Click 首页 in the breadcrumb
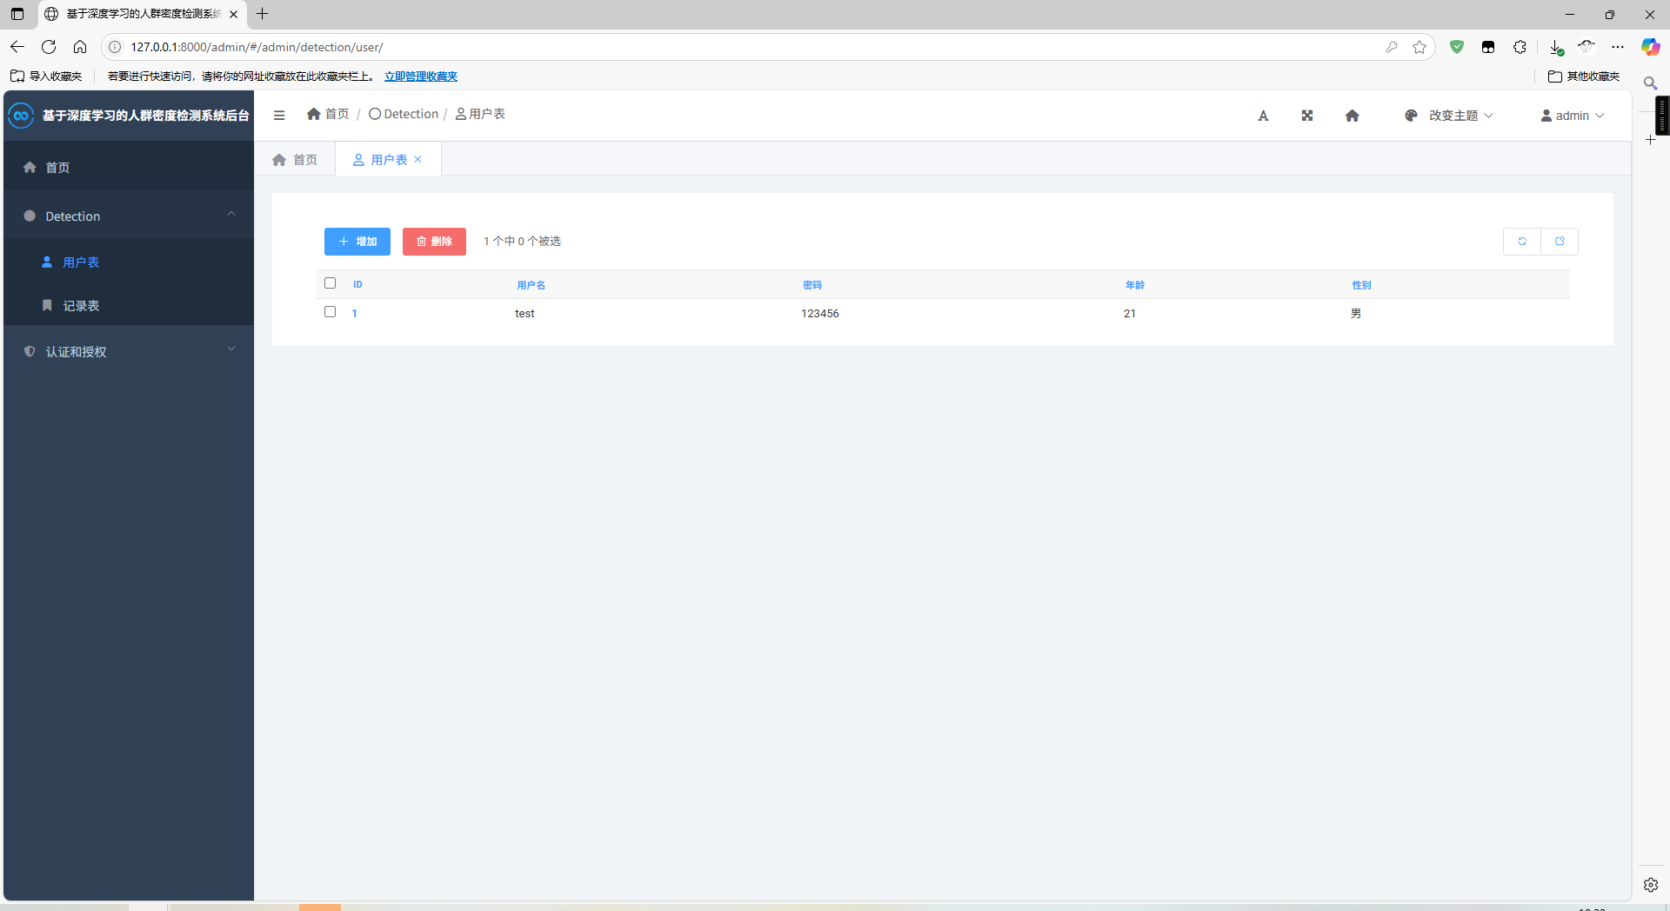 click(x=328, y=114)
